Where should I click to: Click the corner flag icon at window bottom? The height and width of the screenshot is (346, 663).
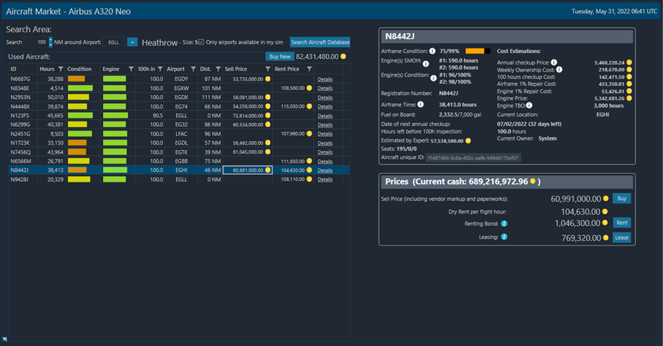click(x=5, y=339)
